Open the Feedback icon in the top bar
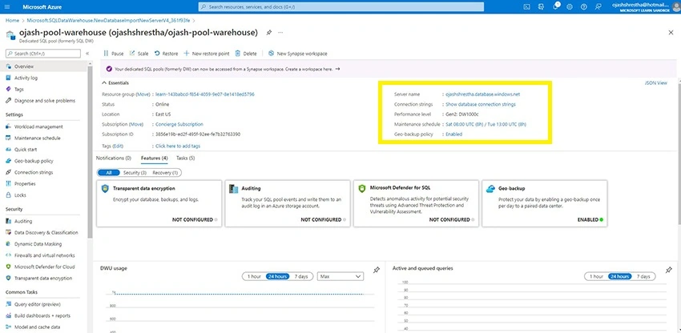 (598, 7)
